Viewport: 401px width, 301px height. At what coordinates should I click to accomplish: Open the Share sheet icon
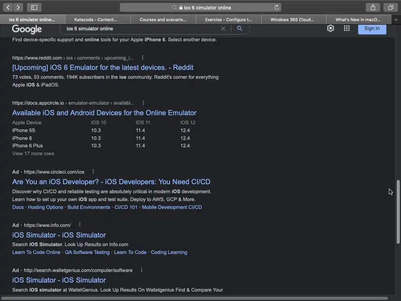[x=373, y=7]
